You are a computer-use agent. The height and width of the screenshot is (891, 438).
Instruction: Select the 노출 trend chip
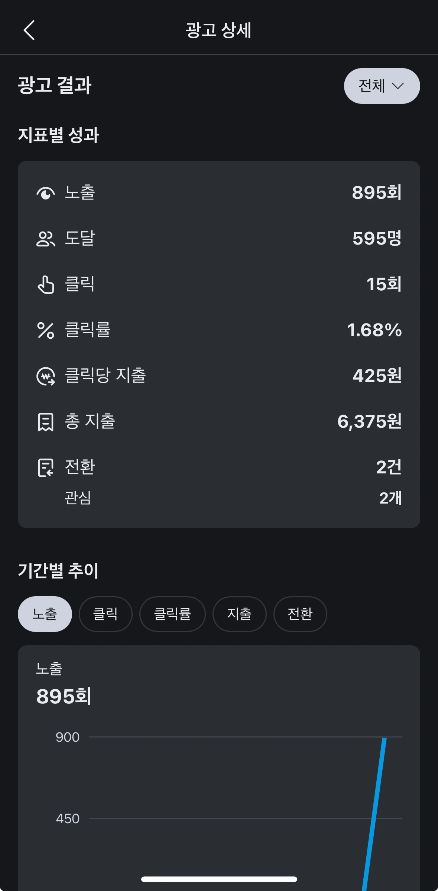click(45, 614)
